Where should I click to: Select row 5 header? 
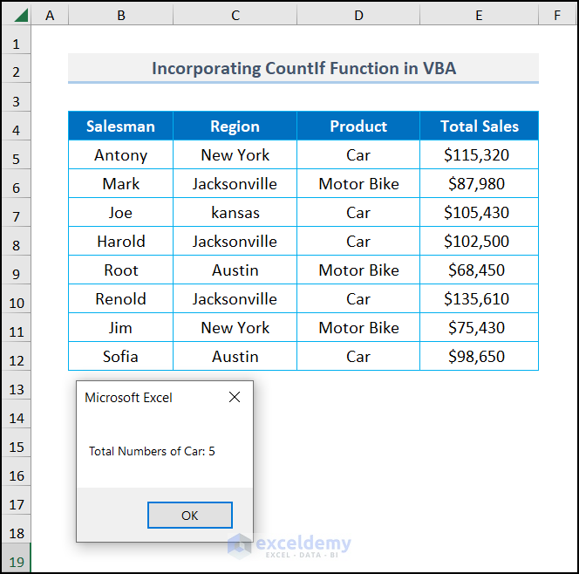point(17,157)
